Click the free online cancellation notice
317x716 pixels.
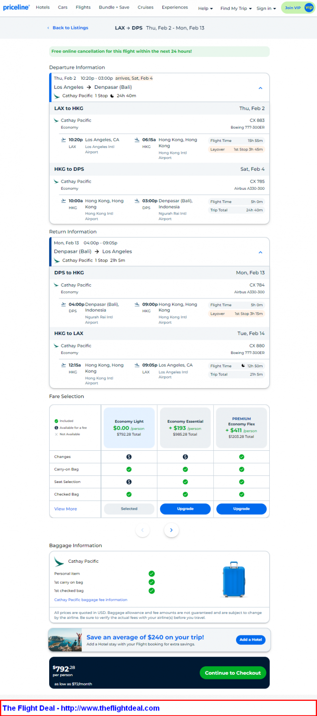[x=159, y=51]
